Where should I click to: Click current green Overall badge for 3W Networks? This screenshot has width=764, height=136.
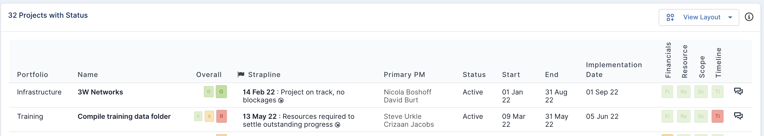point(221,92)
